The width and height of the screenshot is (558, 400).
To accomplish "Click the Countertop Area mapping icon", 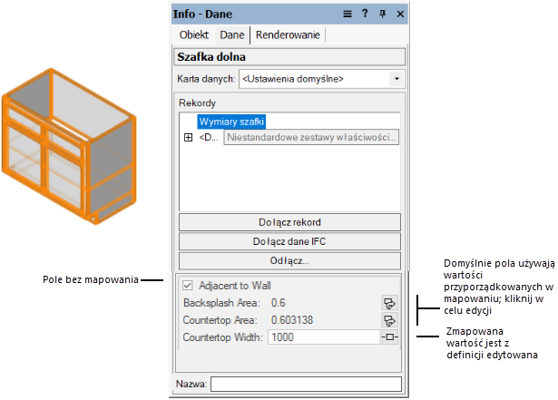I will point(390,320).
